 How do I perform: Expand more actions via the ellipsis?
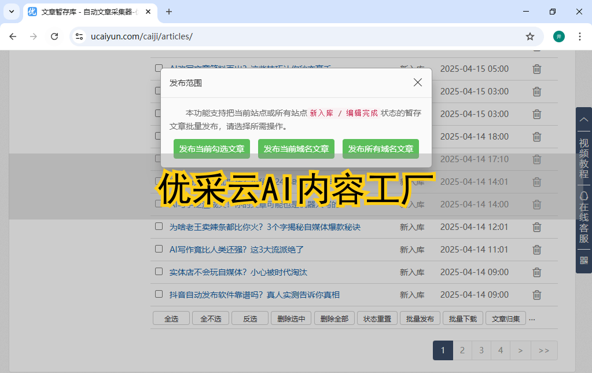pos(532,319)
